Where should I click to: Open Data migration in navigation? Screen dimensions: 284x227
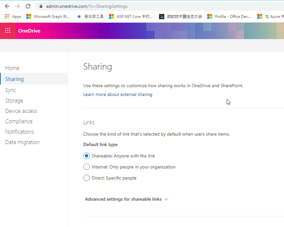[x=22, y=142]
